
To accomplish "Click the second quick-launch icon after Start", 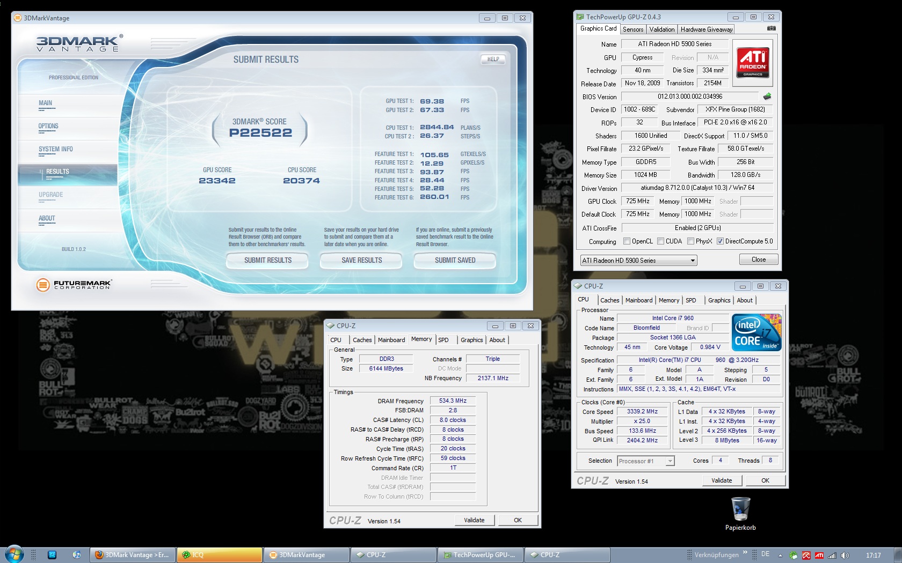I will [76, 555].
